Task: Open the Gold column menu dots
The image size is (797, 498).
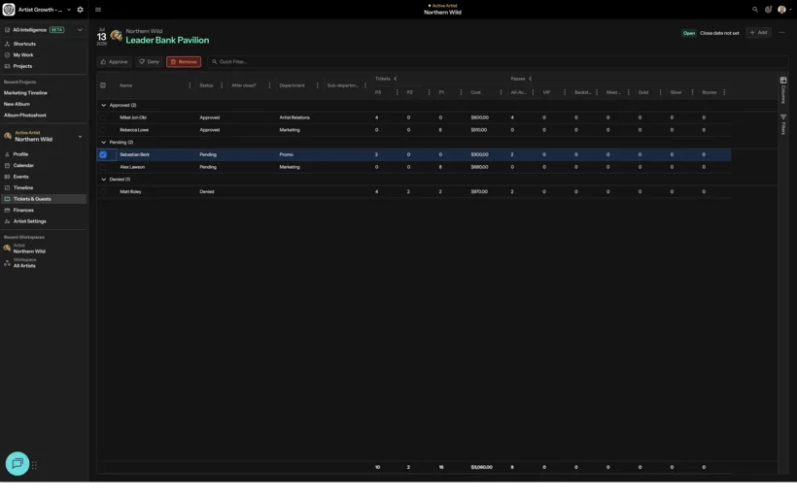Action: pyautogui.click(x=660, y=92)
